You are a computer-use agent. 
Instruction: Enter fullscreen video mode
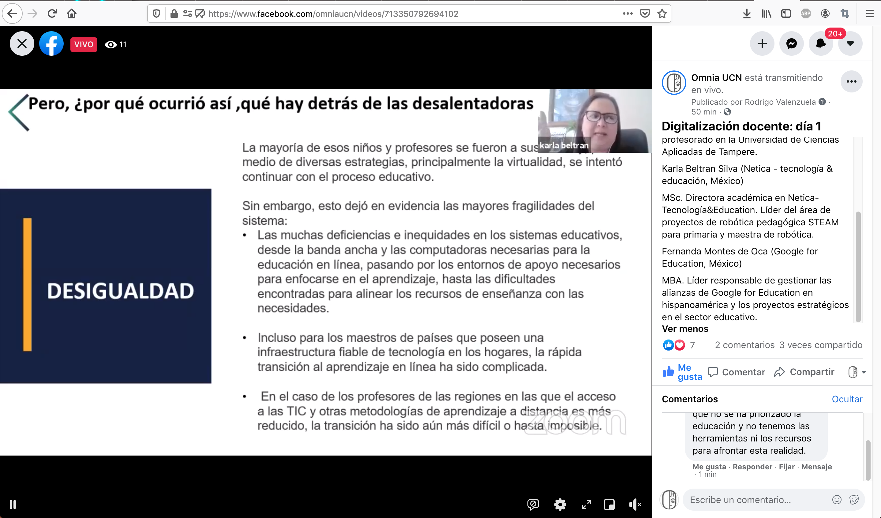click(586, 504)
